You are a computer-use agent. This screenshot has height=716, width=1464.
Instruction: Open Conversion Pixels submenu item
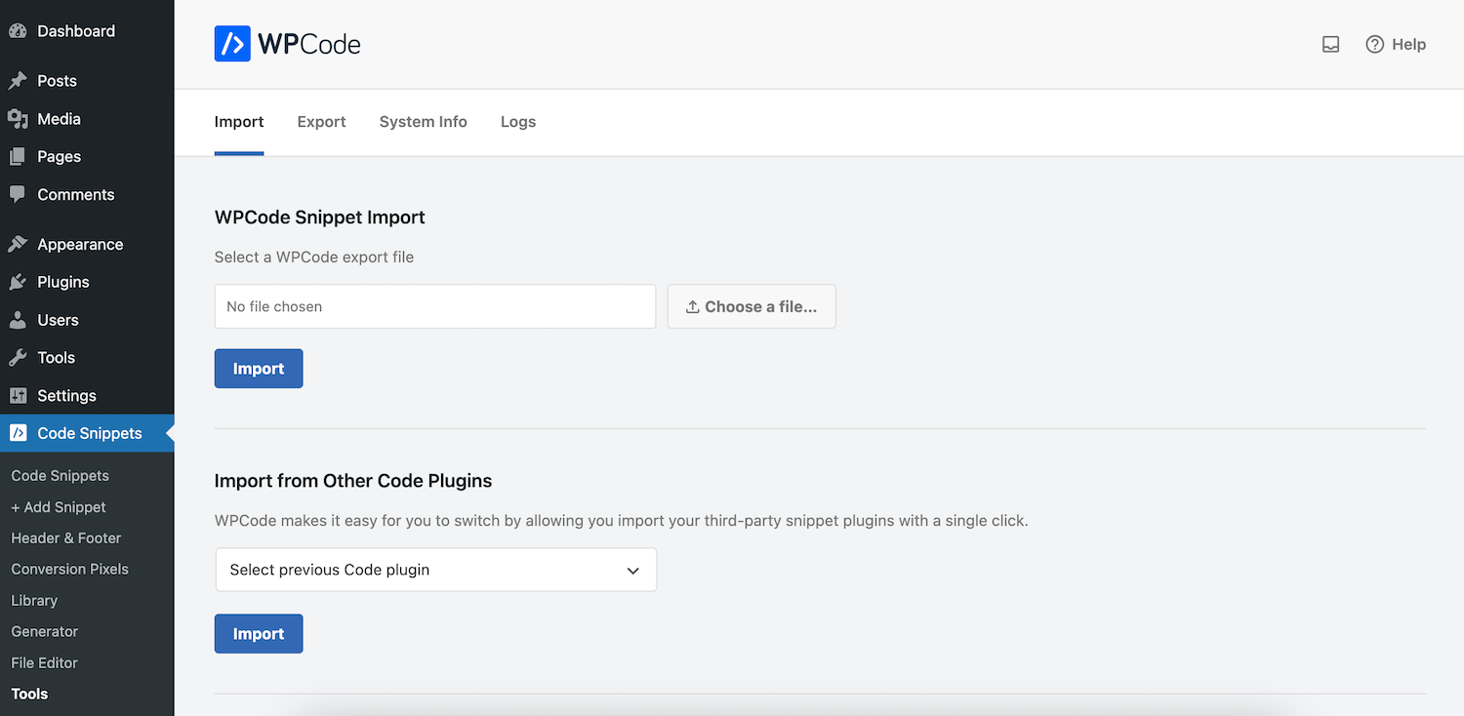click(69, 570)
